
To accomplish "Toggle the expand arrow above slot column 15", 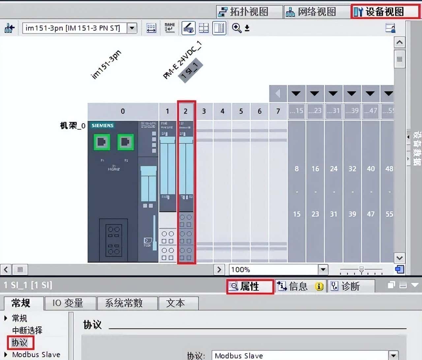I will (296, 93).
